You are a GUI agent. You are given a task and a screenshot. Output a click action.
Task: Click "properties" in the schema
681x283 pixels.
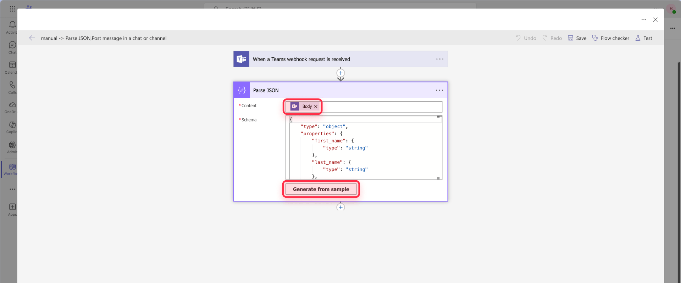[317, 134]
